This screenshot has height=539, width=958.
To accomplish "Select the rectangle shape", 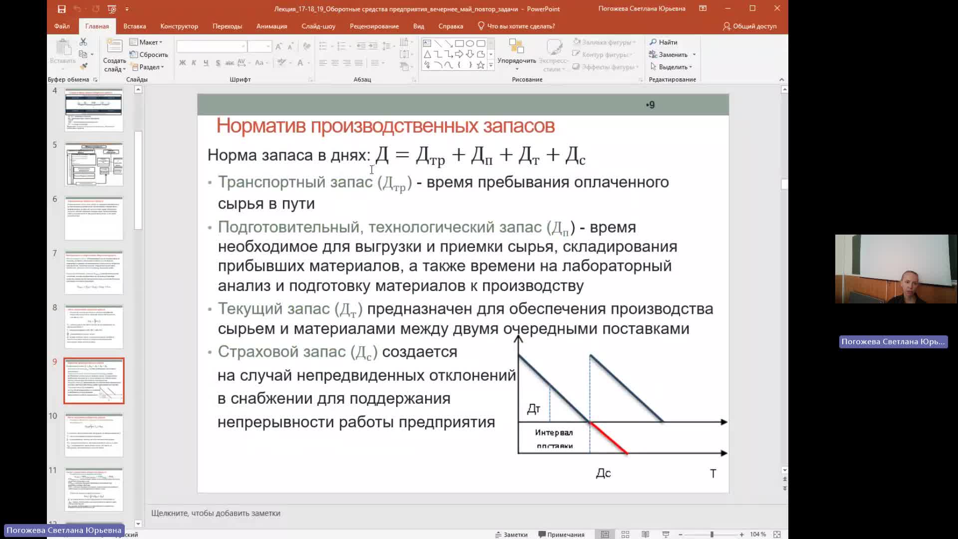I will pos(459,43).
